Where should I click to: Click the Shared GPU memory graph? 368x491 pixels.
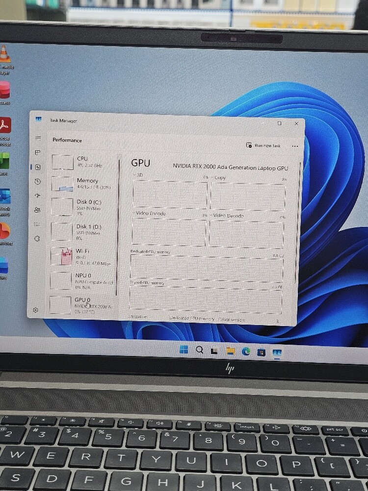205,300
